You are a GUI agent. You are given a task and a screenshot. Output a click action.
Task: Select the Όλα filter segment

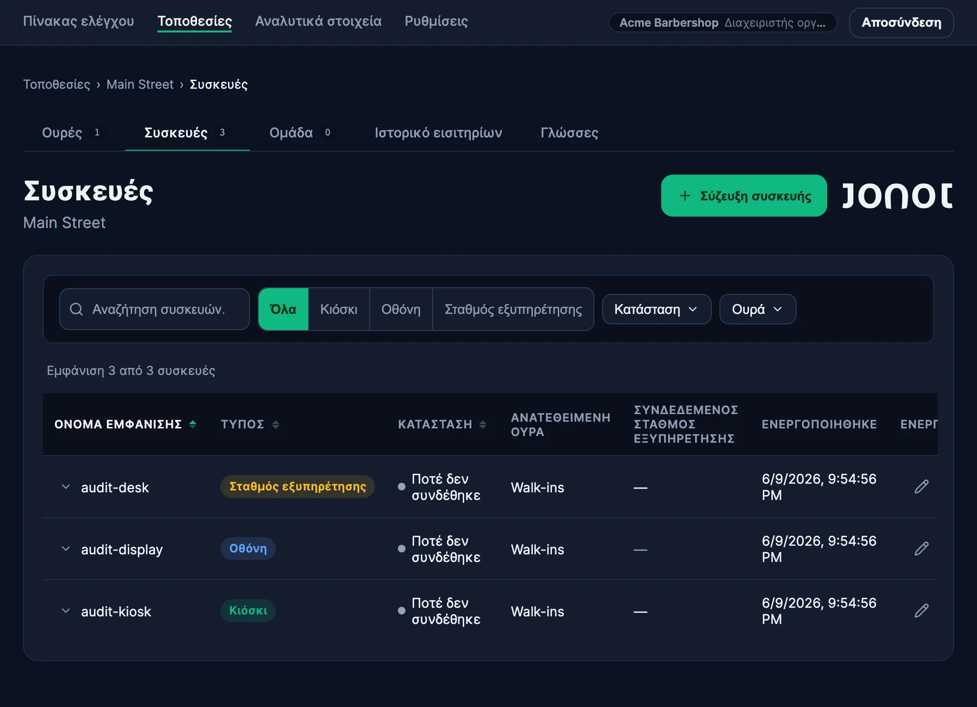pos(283,309)
